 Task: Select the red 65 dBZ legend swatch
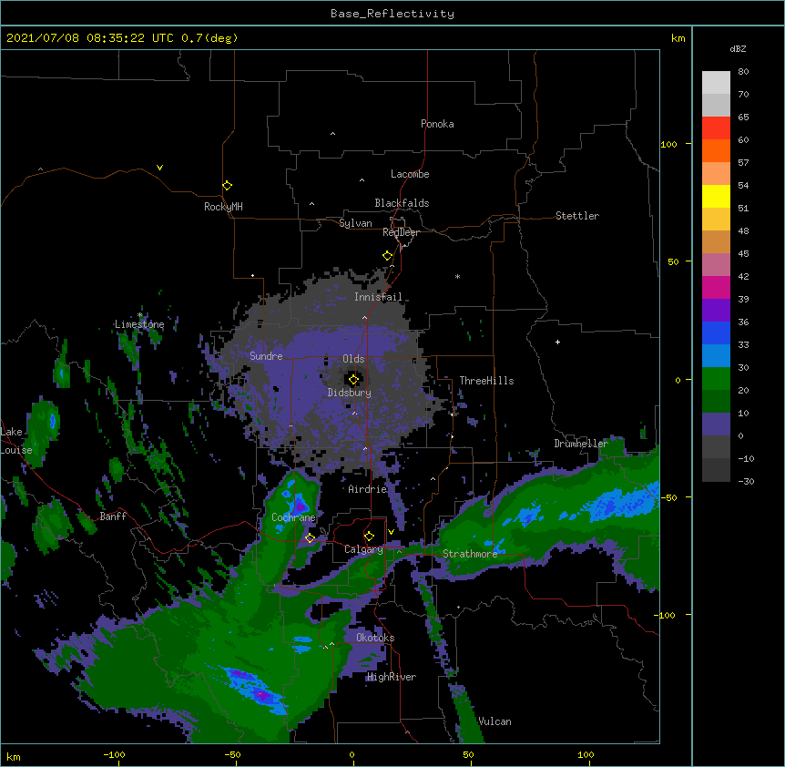point(716,128)
